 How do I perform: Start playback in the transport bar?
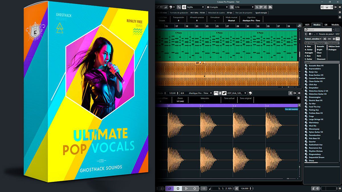point(186,188)
